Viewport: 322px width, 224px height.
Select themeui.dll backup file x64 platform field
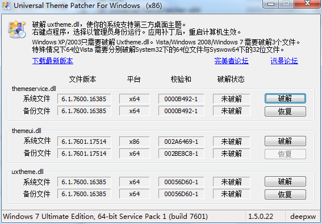pos(134,154)
